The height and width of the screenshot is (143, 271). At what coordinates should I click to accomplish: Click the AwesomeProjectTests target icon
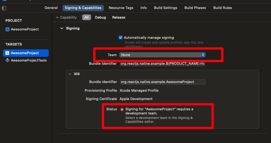pyautogui.click(x=7, y=60)
